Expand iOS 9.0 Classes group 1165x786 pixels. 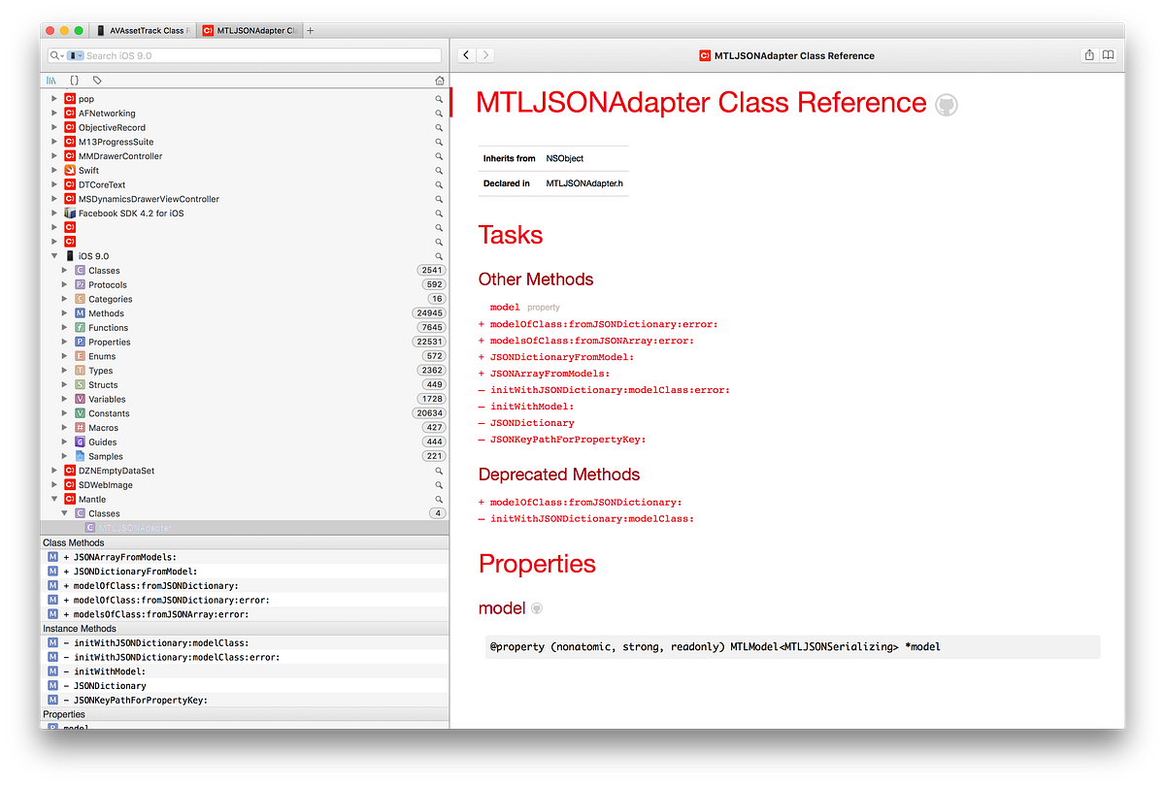pyautogui.click(x=65, y=271)
